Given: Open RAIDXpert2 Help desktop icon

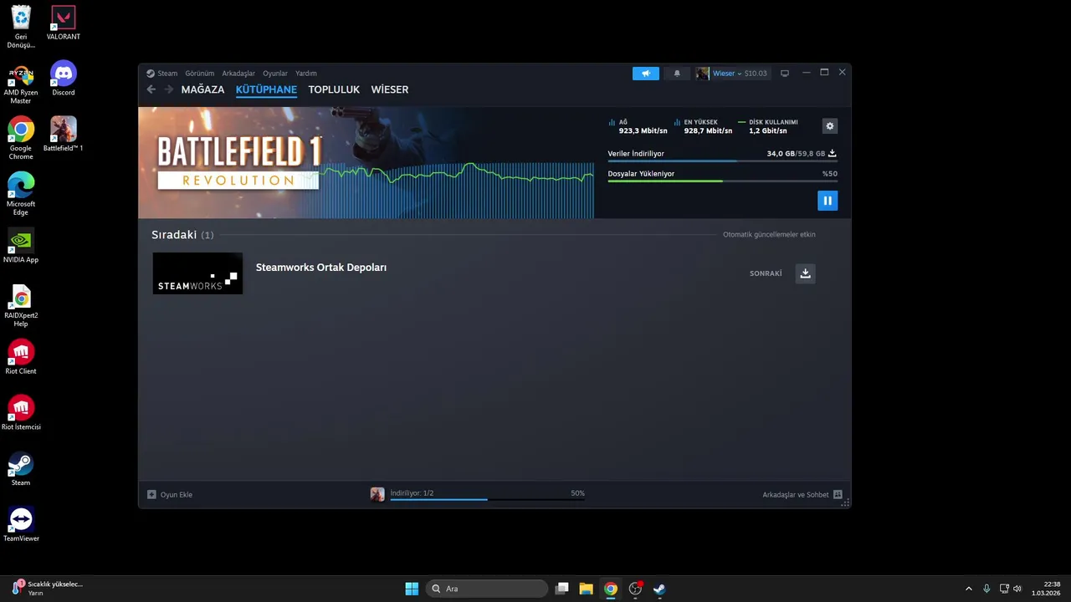Looking at the screenshot, I should click(21, 306).
